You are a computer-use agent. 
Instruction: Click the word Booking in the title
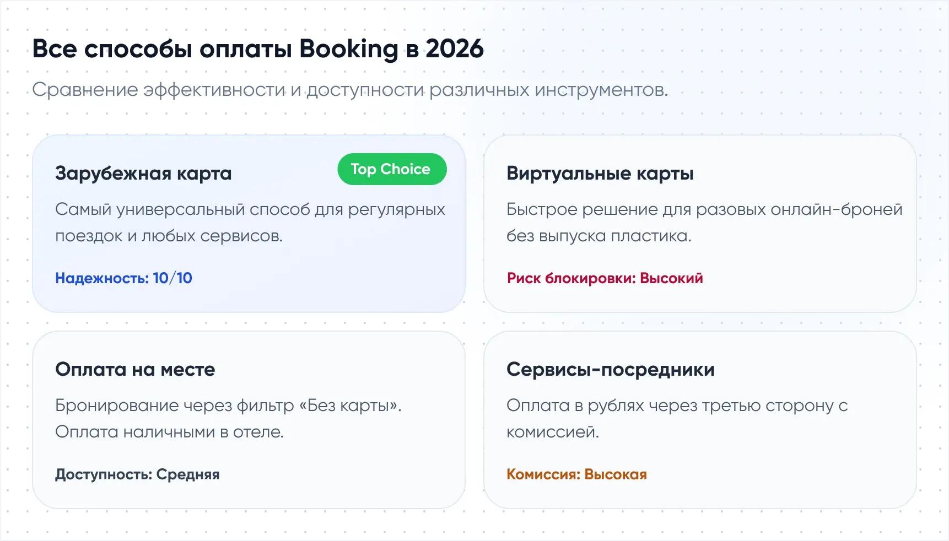click(x=348, y=49)
